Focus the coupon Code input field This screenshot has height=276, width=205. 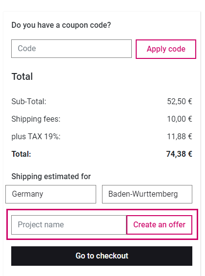click(72, 49)
